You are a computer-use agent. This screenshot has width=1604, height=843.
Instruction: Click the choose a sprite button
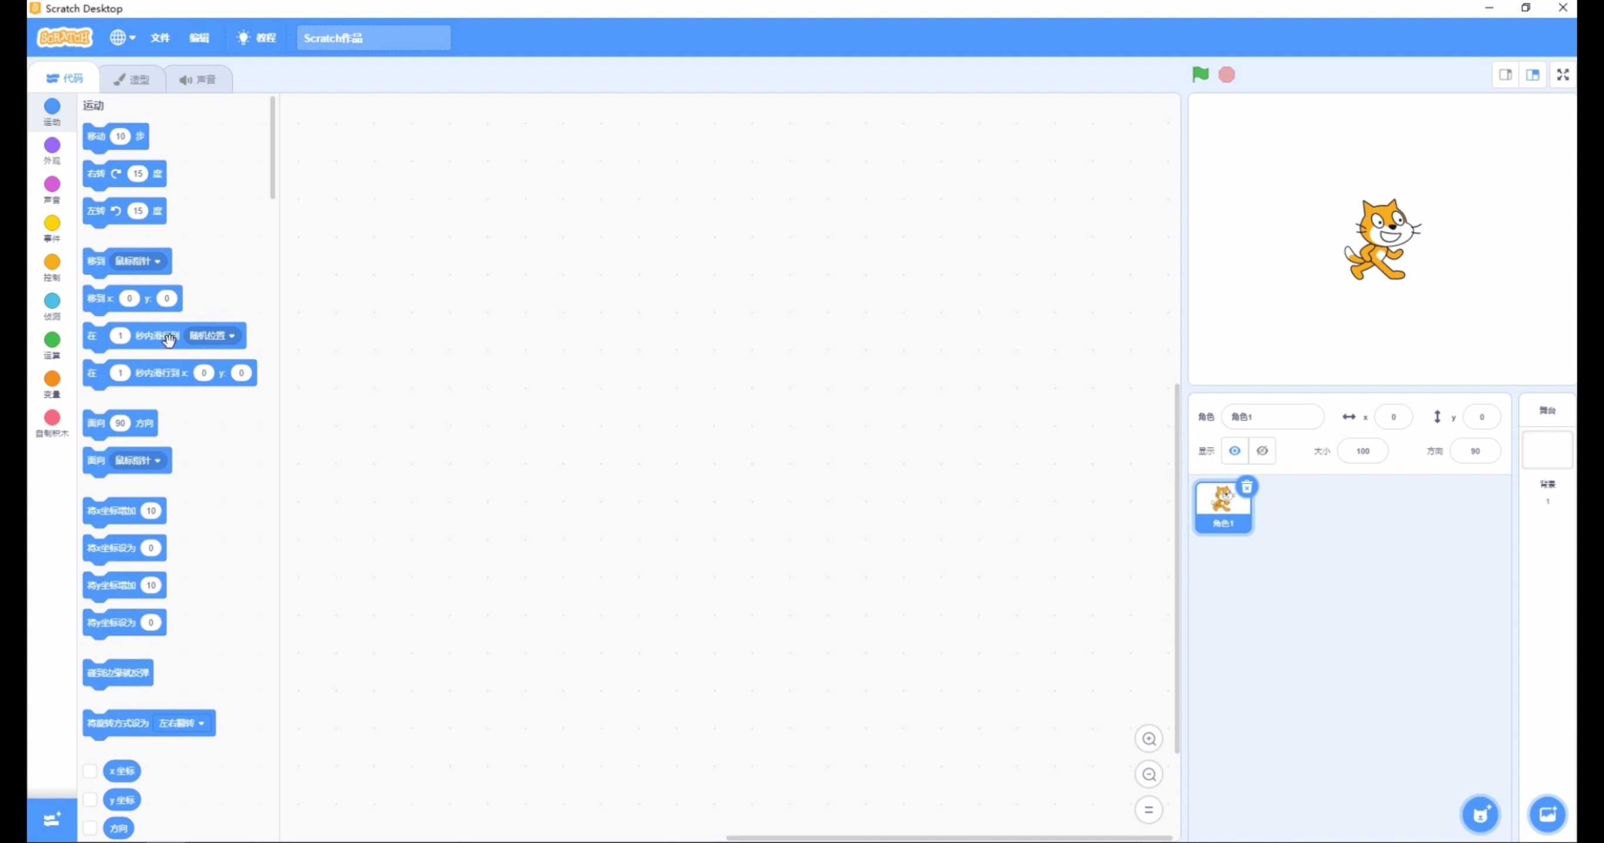[1480, 814]
